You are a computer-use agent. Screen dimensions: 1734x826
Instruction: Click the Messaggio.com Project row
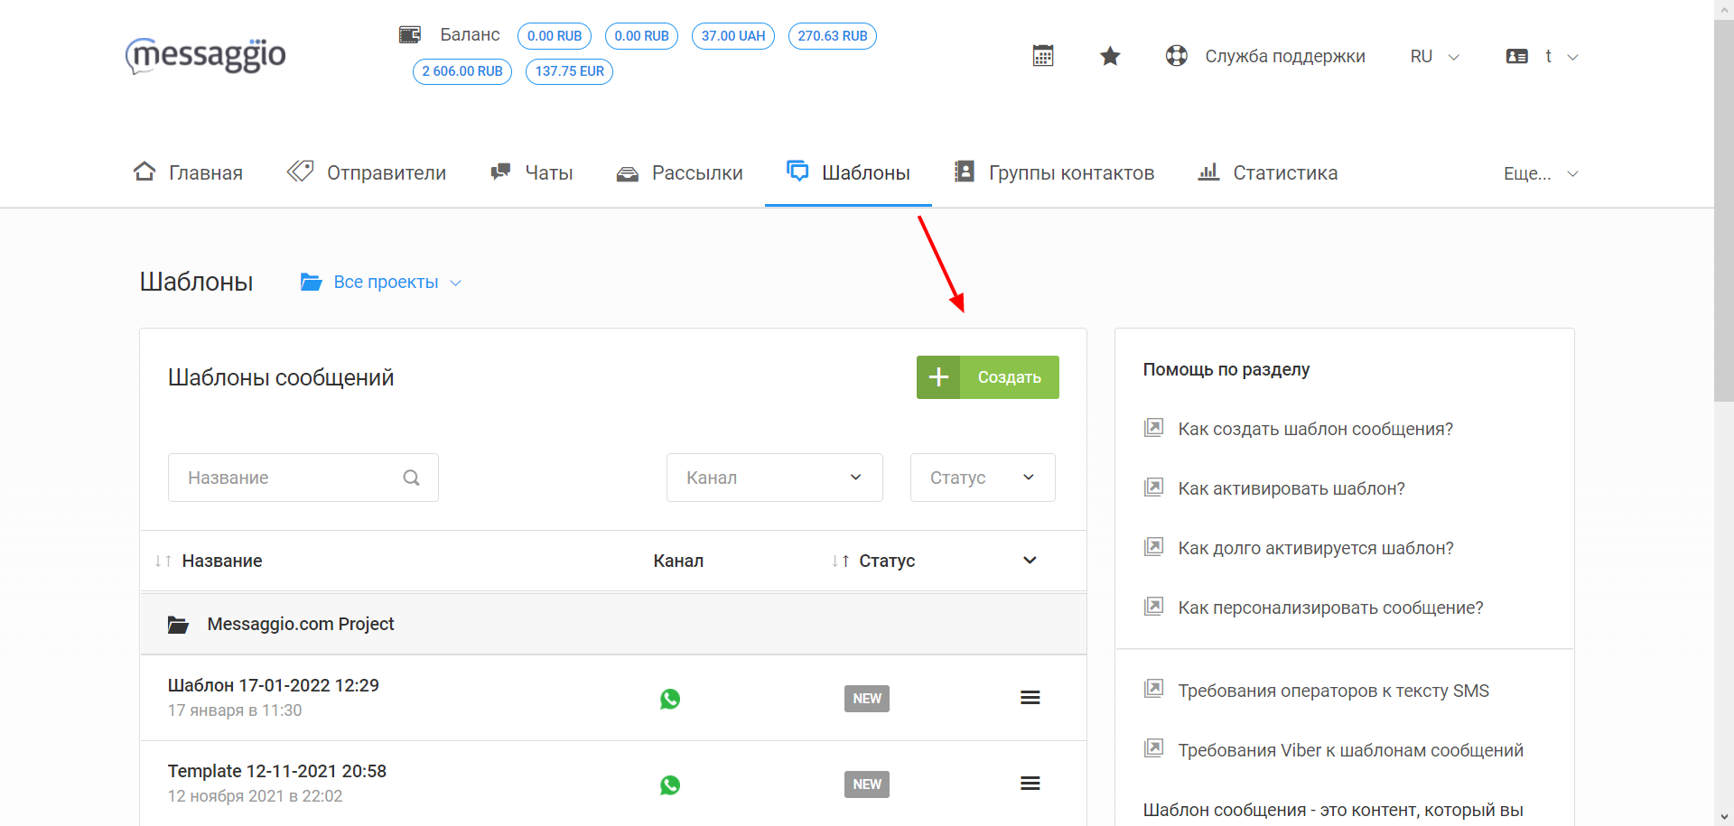(613, 624)
